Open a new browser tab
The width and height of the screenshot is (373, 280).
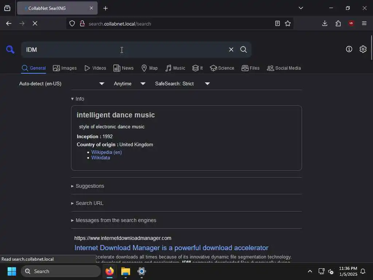[105, 8]
